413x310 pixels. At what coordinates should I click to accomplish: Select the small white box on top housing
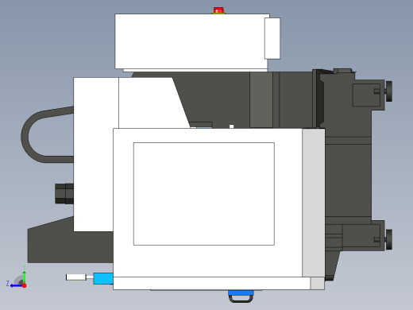272,38
